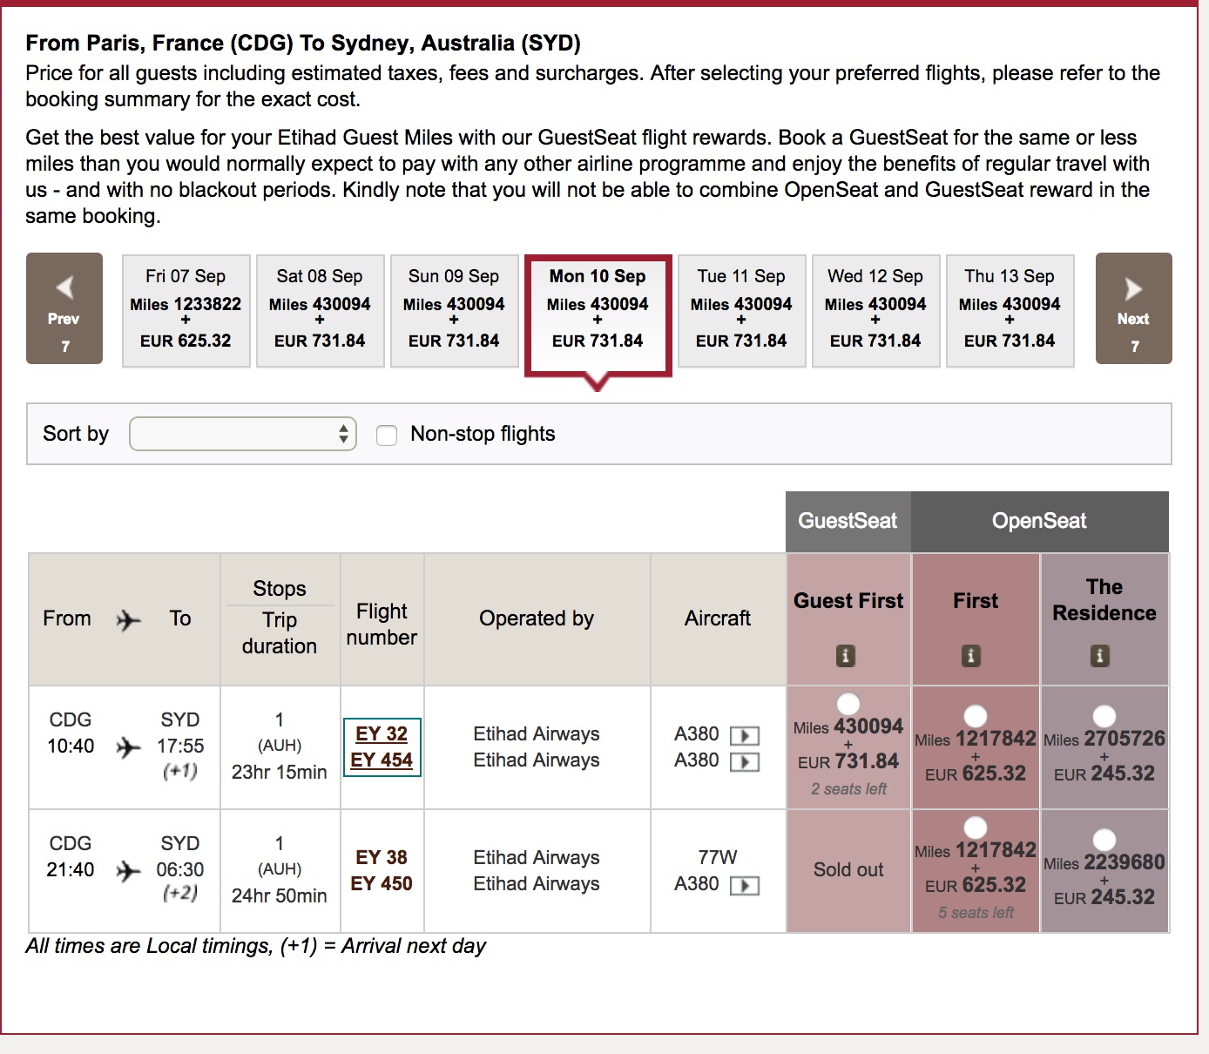The image size is (1209, 1054).
Task: Select The Residence 2705726 miles radio
Action: (1104, 715)
